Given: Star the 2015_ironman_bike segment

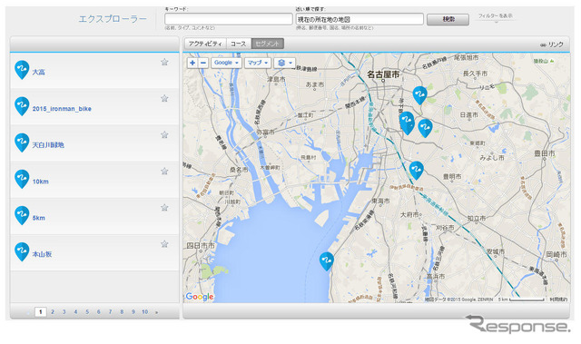Looking at the screenshot, I should point(164,98).
